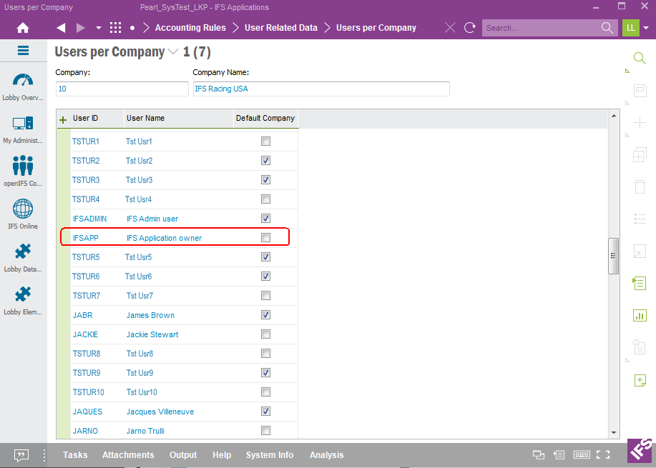This screenshot has width=656, height=468.
Task: Open the navigation history dropdown arrow
Action: coord(99,28)
